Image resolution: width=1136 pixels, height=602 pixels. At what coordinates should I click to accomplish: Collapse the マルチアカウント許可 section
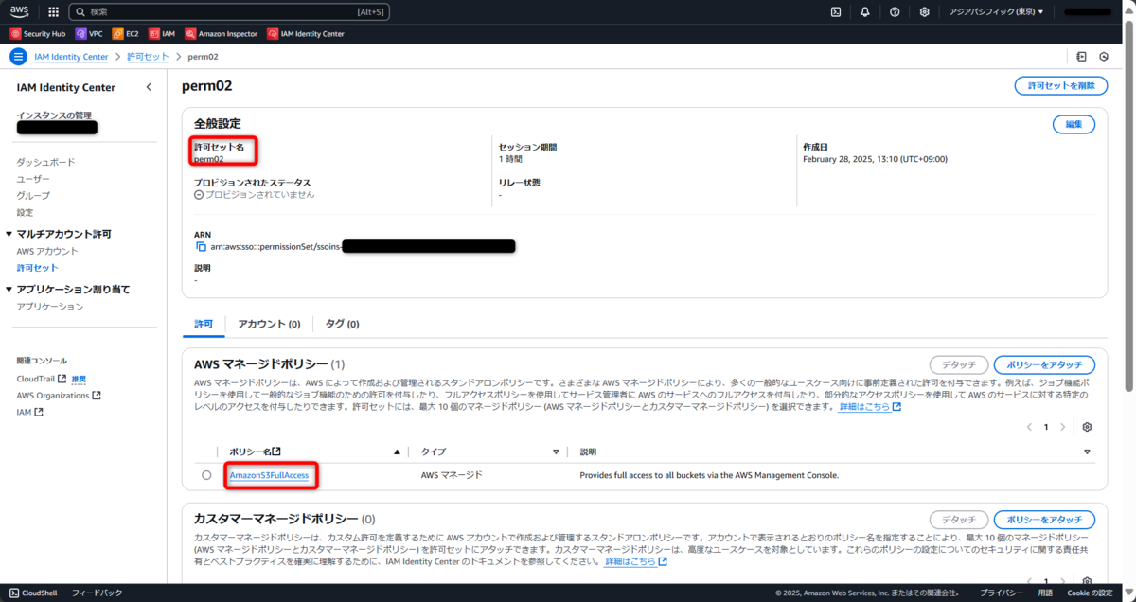coord(9,234)
